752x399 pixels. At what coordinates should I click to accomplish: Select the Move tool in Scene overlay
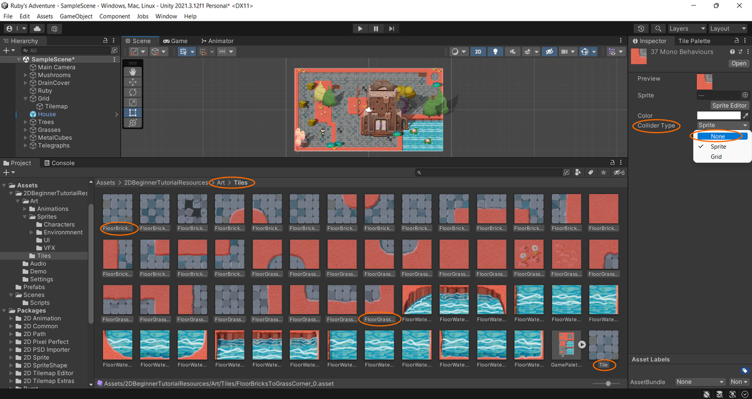click(x=133, y=82)
